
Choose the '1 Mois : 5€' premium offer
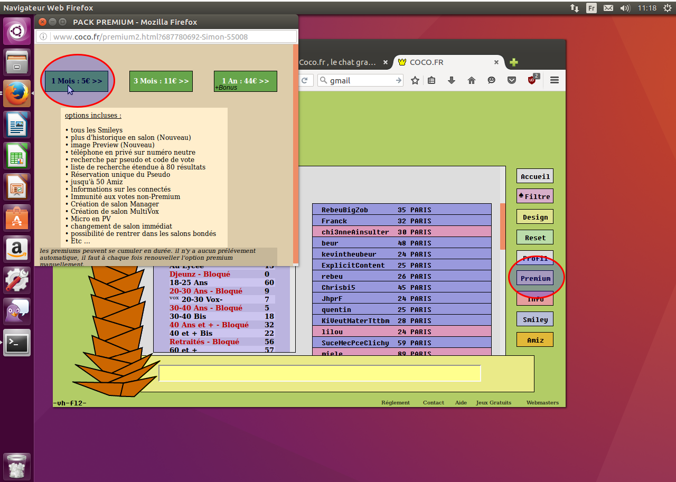coord(77,81)
